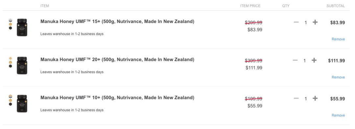Click quantity value for UMF 10+ honey

click(306, 99)
